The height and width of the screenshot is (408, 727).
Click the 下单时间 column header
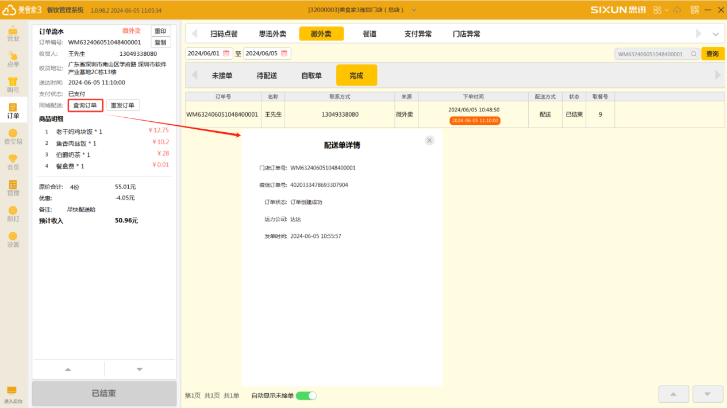click(x=474, y=97)
